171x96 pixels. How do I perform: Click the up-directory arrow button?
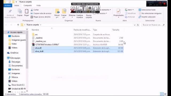tap(18, 25)
